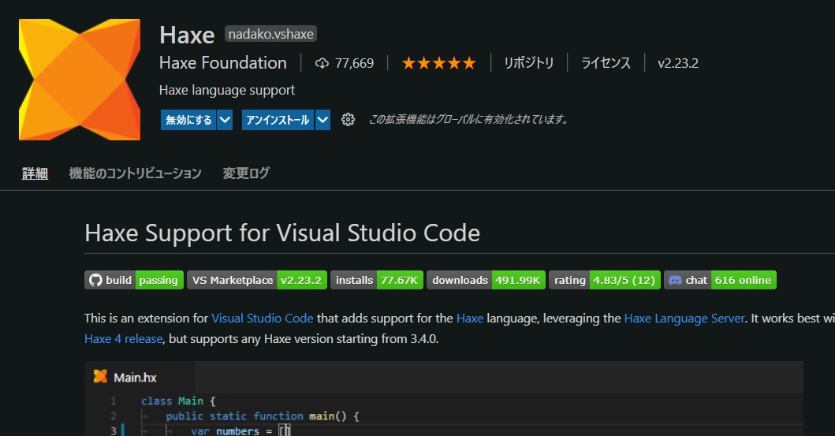Open the extension settings gear icon

pos(348,120)
